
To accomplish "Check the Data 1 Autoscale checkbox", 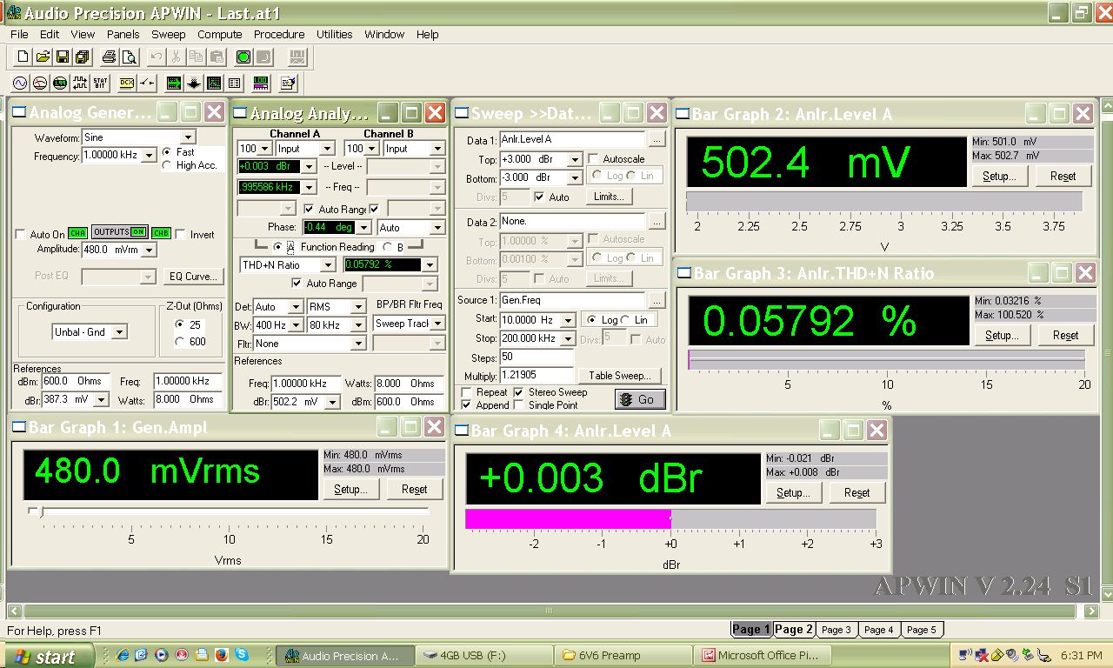I will click(594, 159).
